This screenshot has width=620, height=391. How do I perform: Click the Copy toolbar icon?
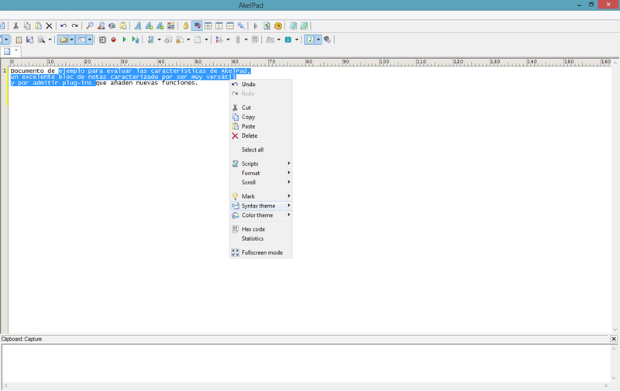[x=27, y=26]
